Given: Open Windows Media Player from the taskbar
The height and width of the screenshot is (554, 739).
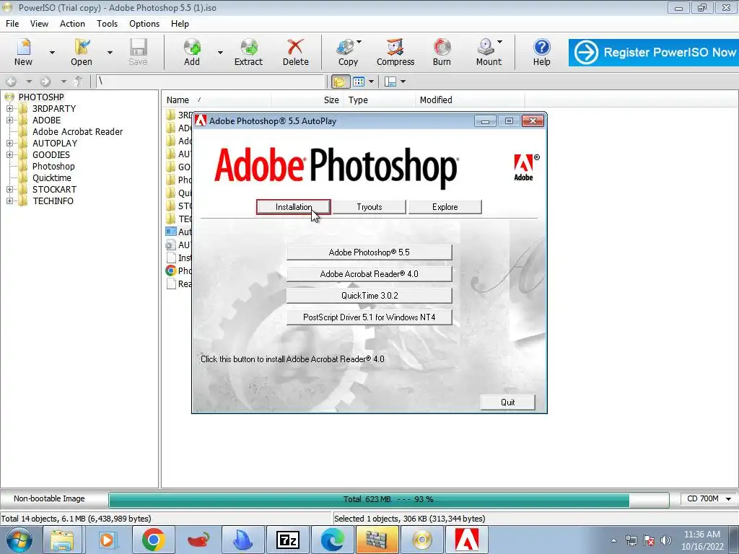Looking at the screenshot, I should 108,540.
